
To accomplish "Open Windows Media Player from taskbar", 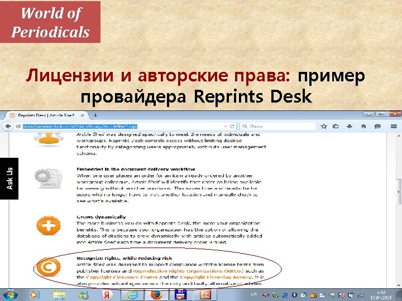I will click(x=34, y=295).
